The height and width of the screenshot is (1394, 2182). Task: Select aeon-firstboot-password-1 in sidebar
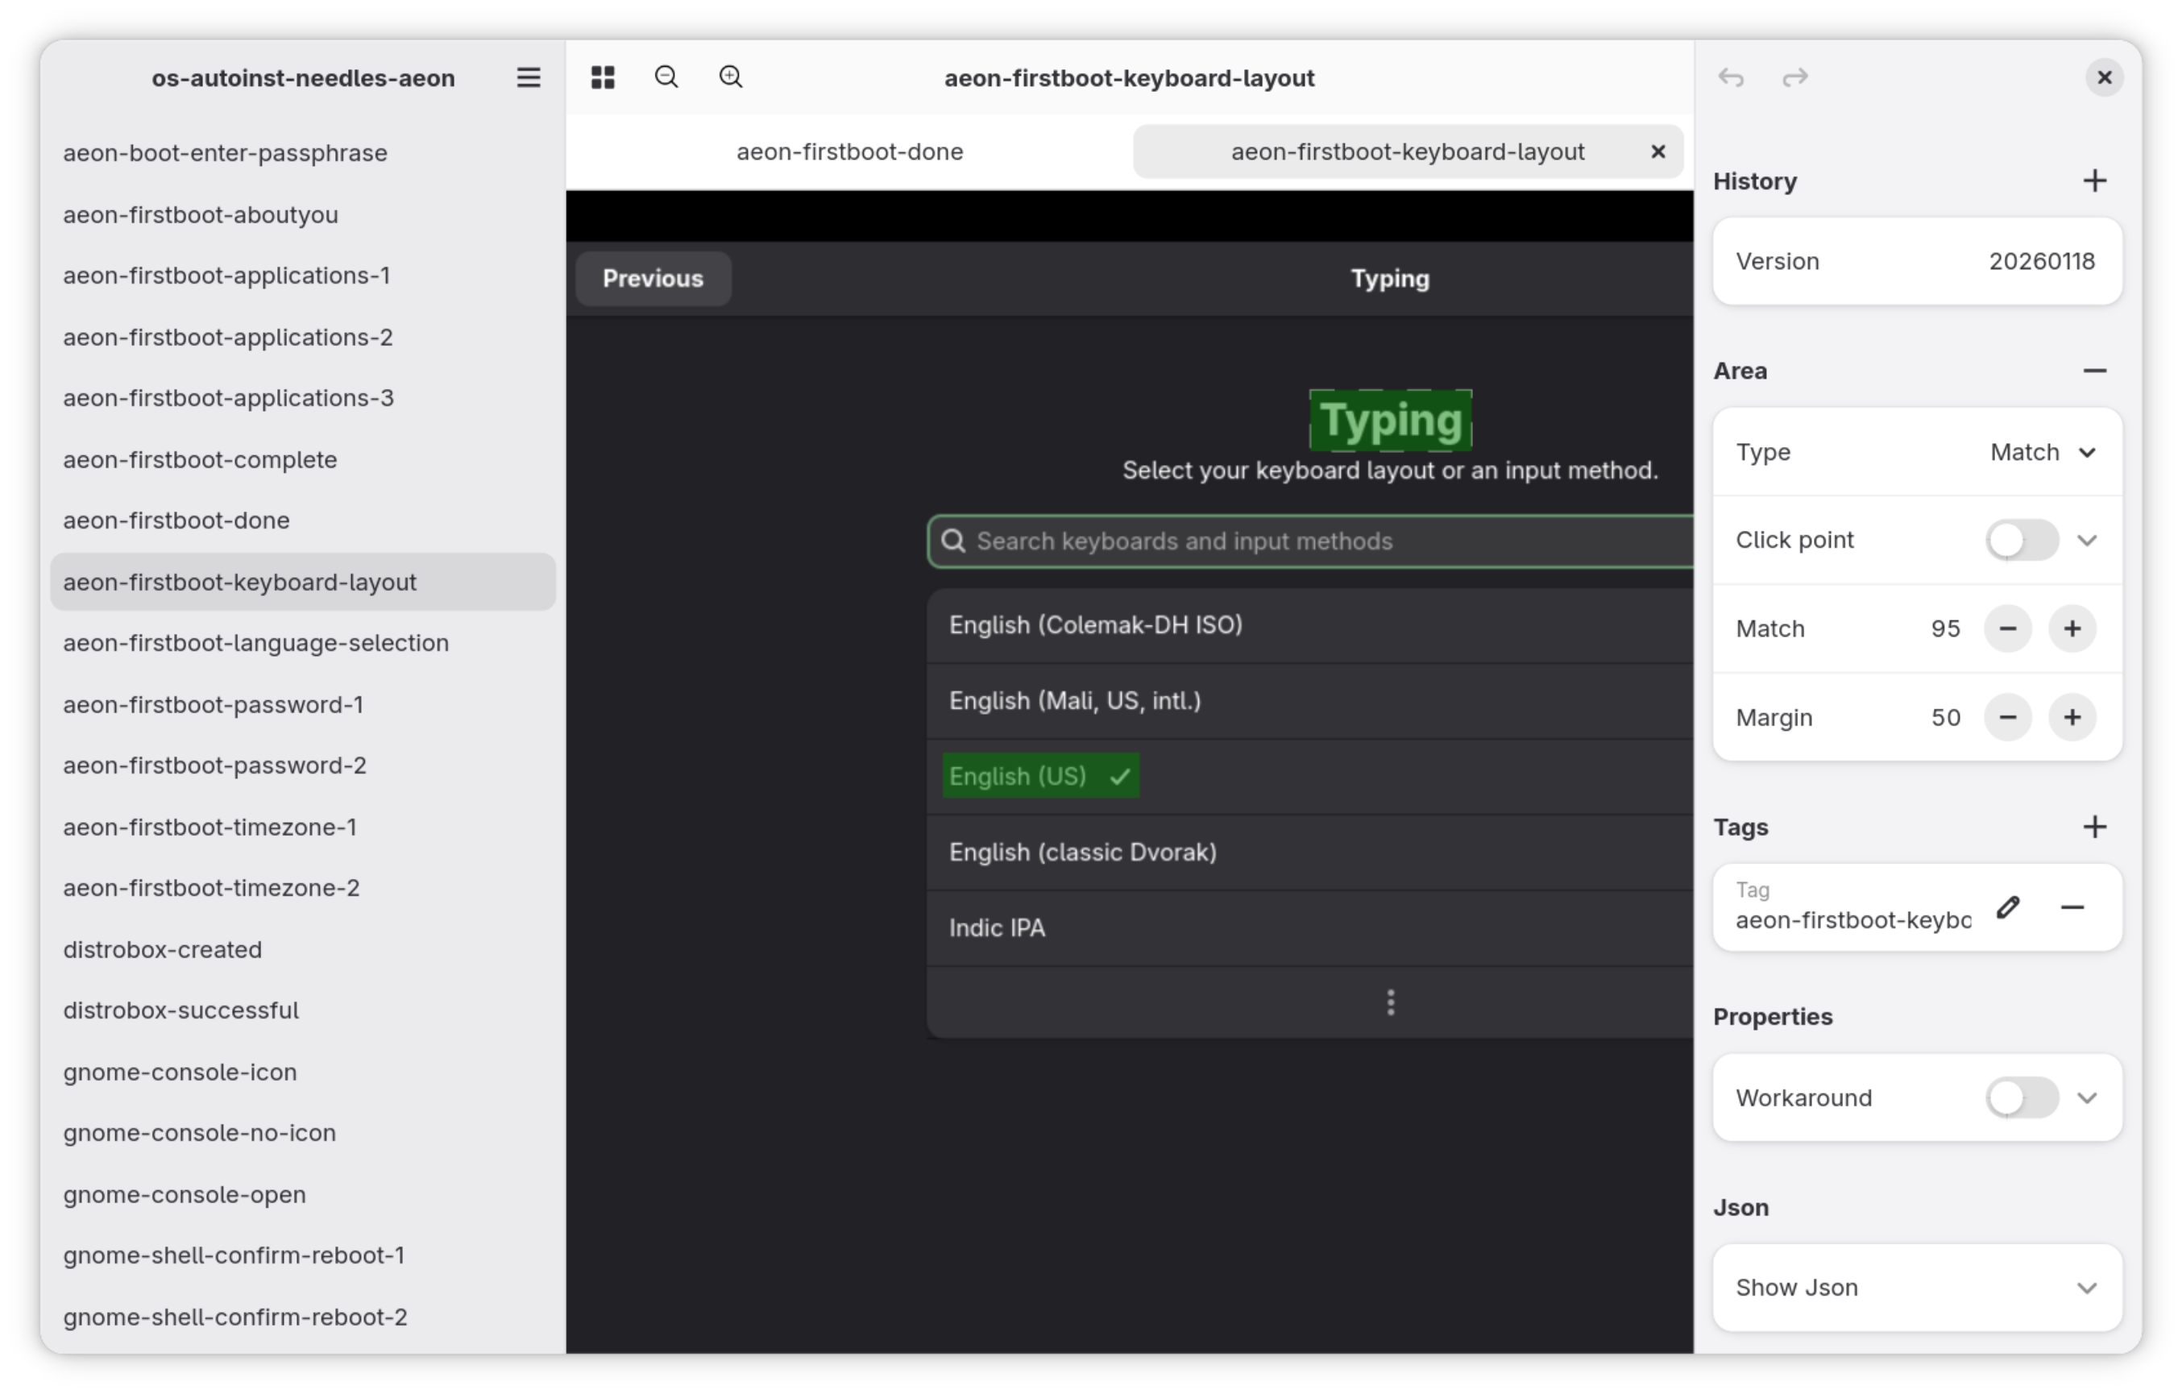pyautogui.click(x=303, y=704)
